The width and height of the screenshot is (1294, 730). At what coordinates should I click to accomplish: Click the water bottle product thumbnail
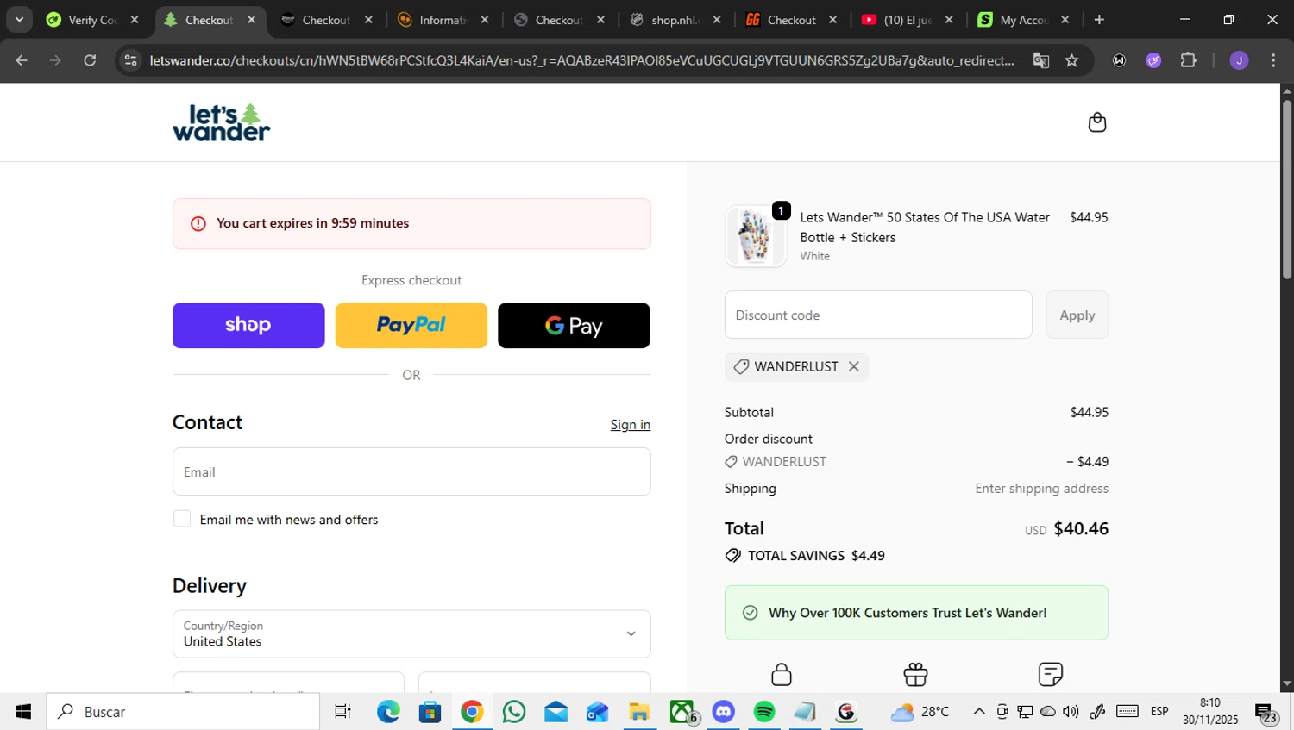tap(756, 236)
